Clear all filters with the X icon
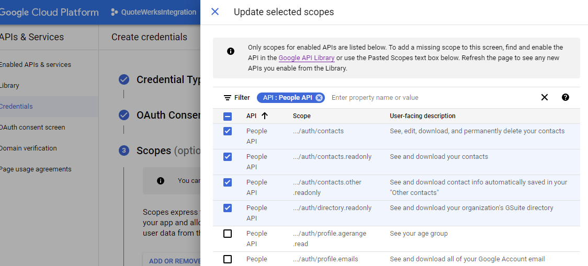 tap(545, 97)
